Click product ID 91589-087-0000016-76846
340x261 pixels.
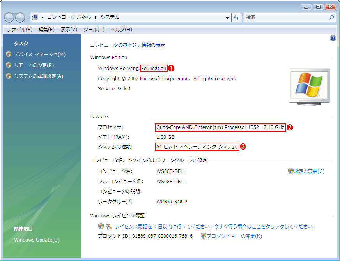tap(162, 236)
